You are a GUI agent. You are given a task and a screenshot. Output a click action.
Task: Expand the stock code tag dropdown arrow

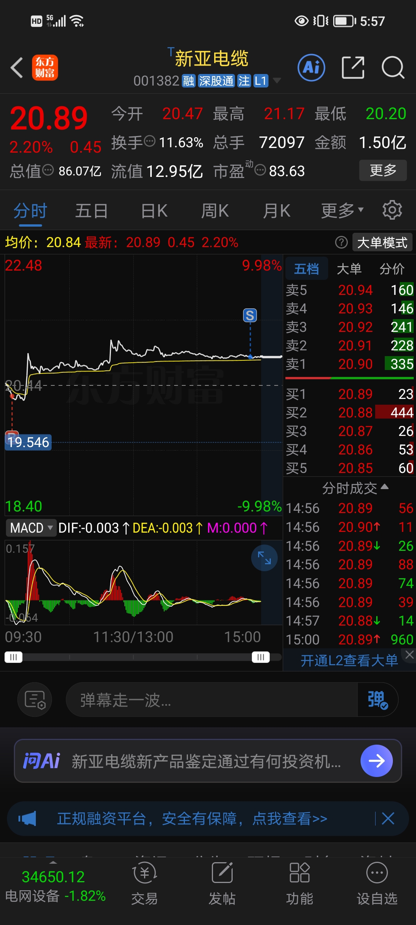pos(277,81)
